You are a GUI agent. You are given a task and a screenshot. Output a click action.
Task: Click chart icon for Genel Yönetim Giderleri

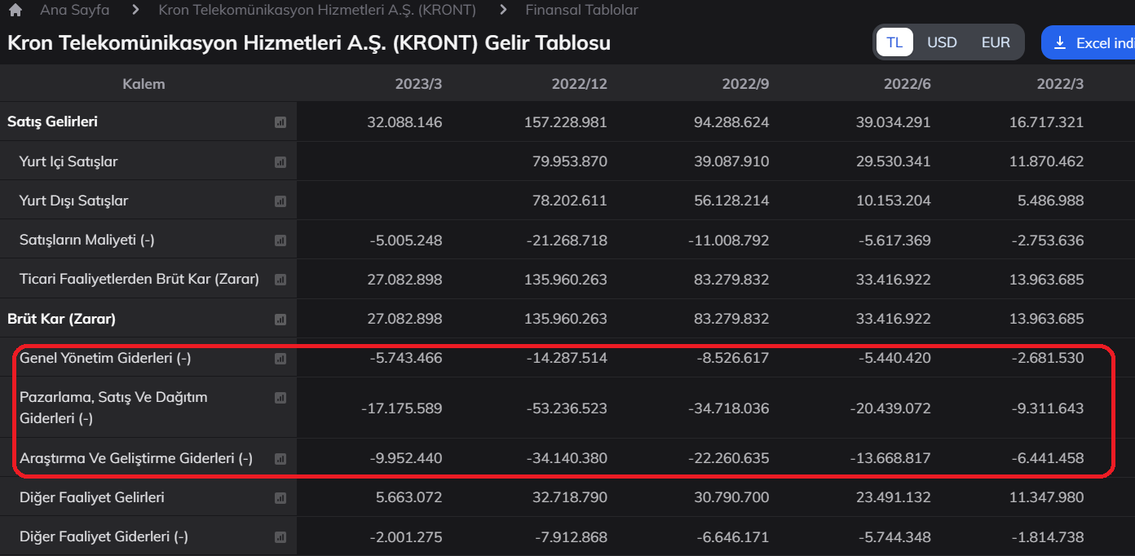tap(280, 359)
